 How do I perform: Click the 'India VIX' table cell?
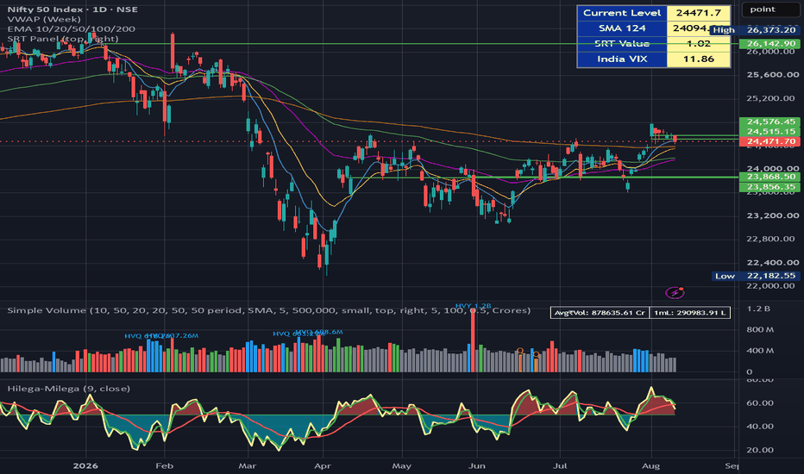point(622,59)
